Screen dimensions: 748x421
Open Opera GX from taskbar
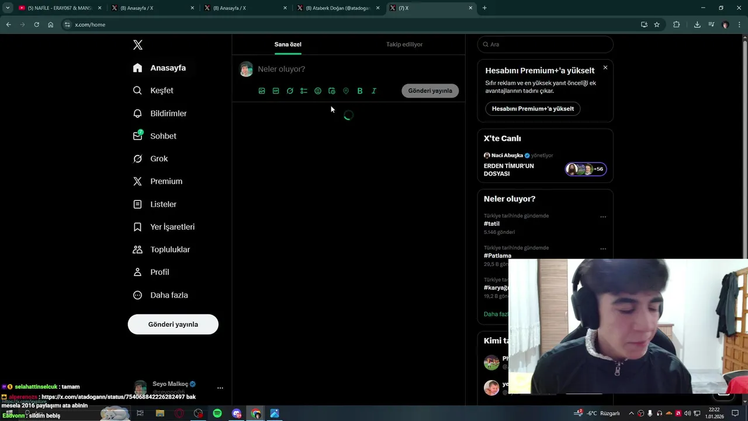tap(179, 413)
